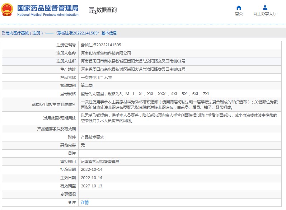Open the 网上办事大厅 service hall
Viewport: 286px width, 210px height.
pyautogui.click(x=265, y=14)
